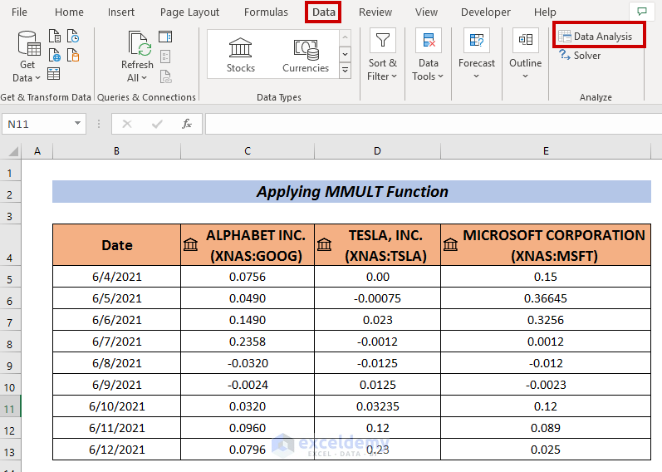The width and height of the screenshot is (662, 472).
Task: Select cell with date 6/12/2021
Action: (116, 450)
